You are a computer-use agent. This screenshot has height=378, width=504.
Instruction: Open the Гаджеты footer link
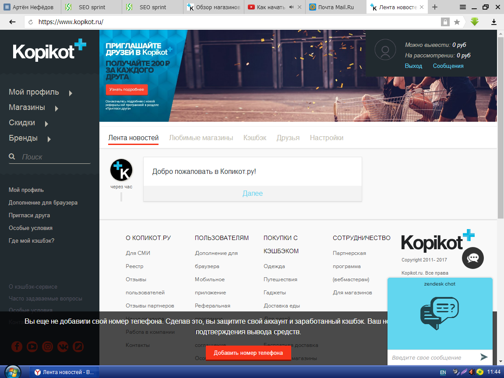275,293
